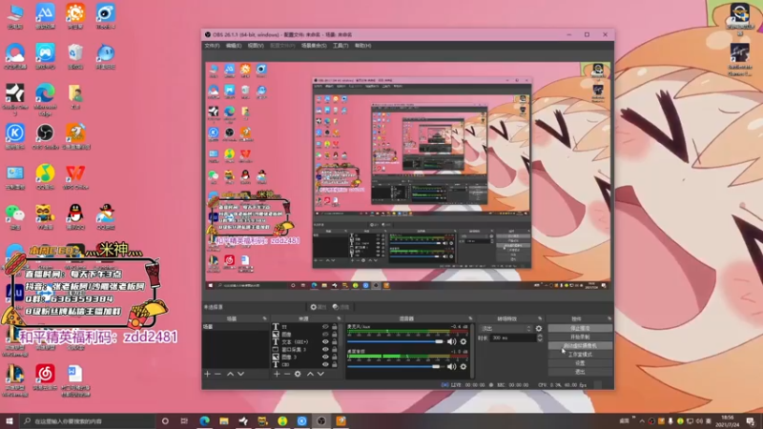The width and height of the screenshot is (763, 429).
Task: Open transition properties gear next to 淡出
Action: pyautogui.click(x=539, y=328)
